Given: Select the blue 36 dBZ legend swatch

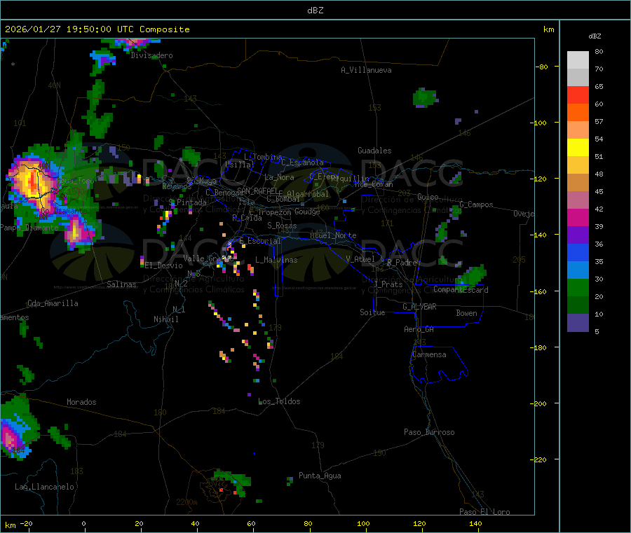Looking at the screenshot, I should [x=578, y=252].
